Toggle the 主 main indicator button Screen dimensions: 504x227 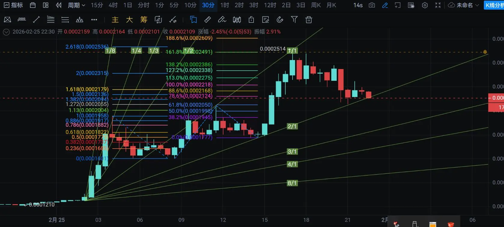point(115,20)
